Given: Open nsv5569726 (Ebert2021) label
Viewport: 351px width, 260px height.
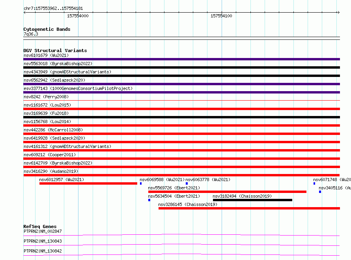Looking at the screenshot, I should click(174, 188).
